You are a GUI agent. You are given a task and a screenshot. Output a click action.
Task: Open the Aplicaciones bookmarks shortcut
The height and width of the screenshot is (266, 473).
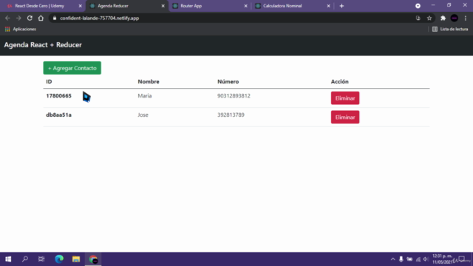21,30
